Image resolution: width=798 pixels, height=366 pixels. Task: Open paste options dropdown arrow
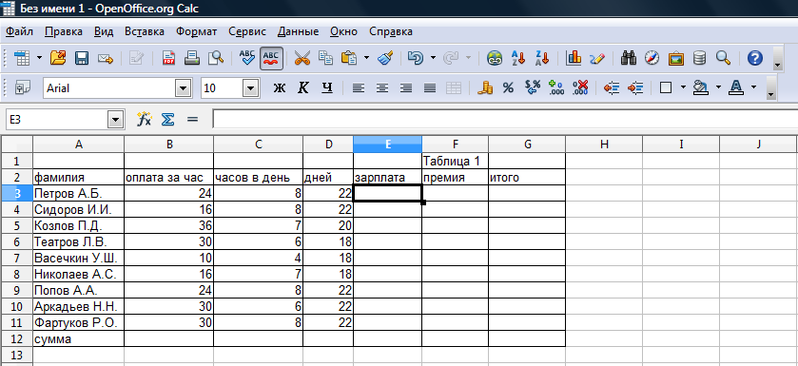366,58
